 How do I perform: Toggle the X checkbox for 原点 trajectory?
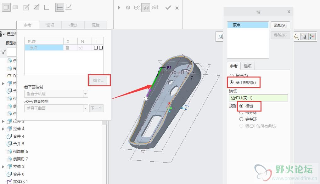point(68,48)
